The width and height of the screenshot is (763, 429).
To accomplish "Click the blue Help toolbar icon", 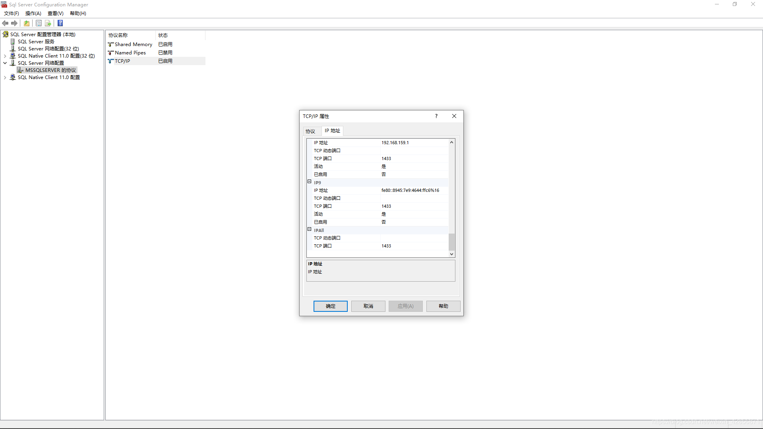I will [60, 23].
